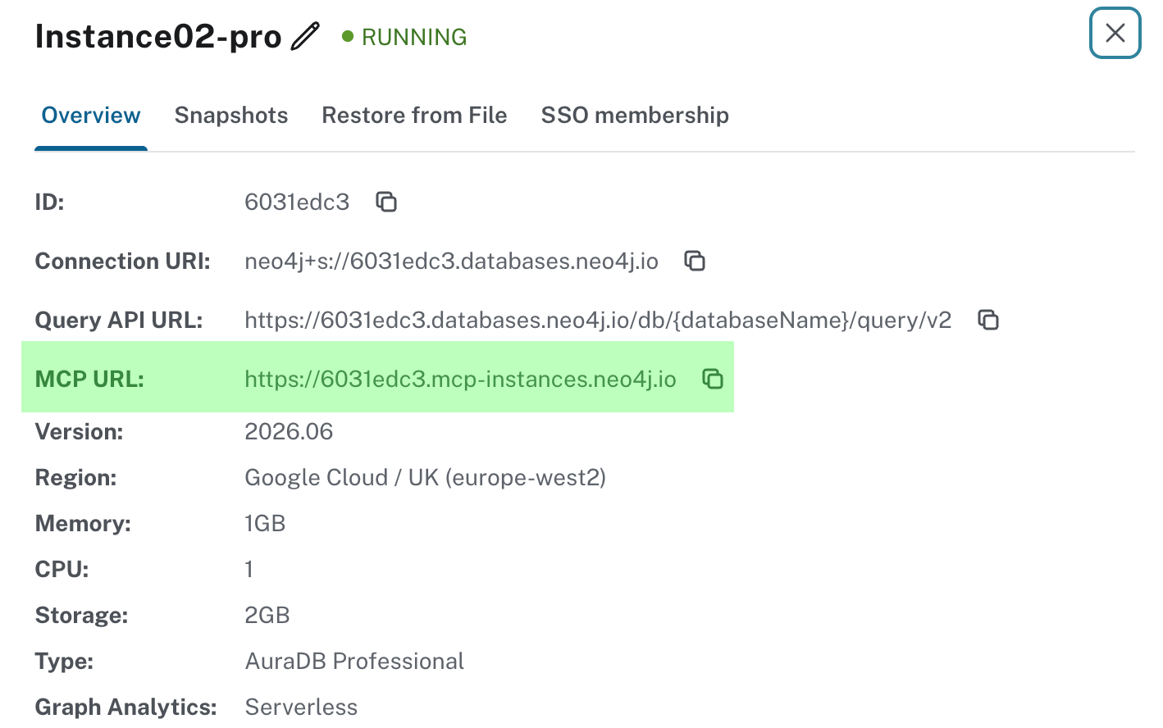Screen dimensions: 1163x728
Task: Click the ID: label
Action: click(x=50, y=202)
